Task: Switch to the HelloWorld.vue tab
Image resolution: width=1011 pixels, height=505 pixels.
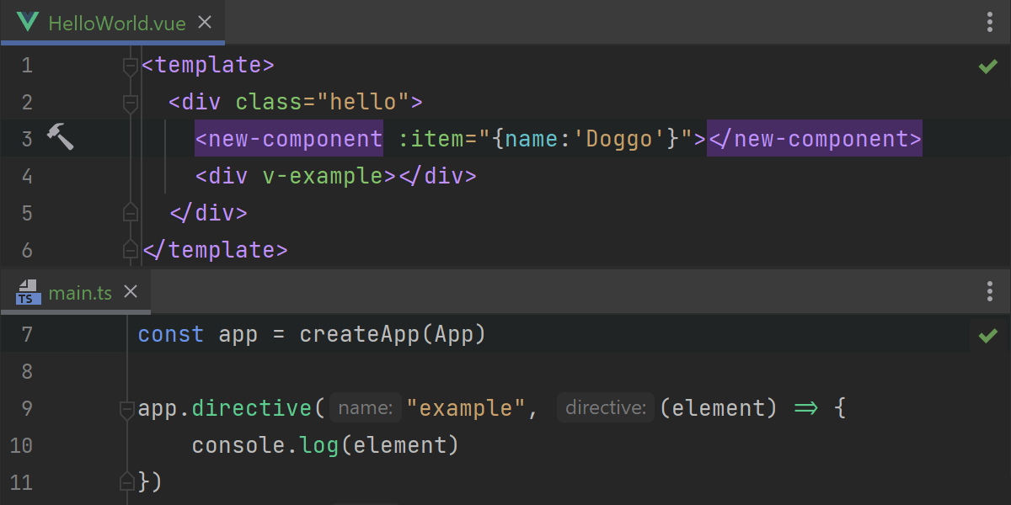Action: tap(116, 23)
